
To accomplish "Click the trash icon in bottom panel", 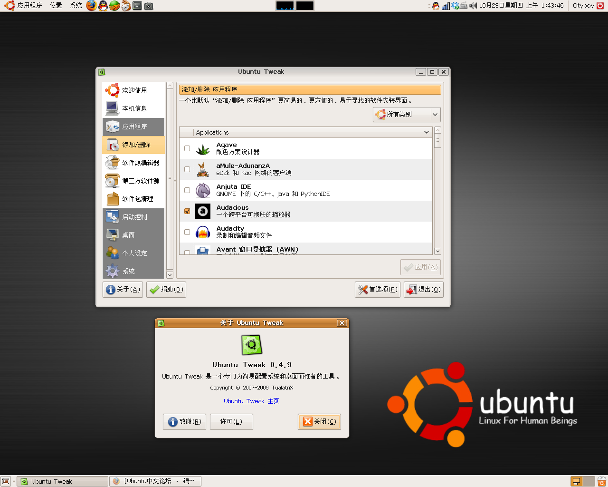I will tap(601, 481).
